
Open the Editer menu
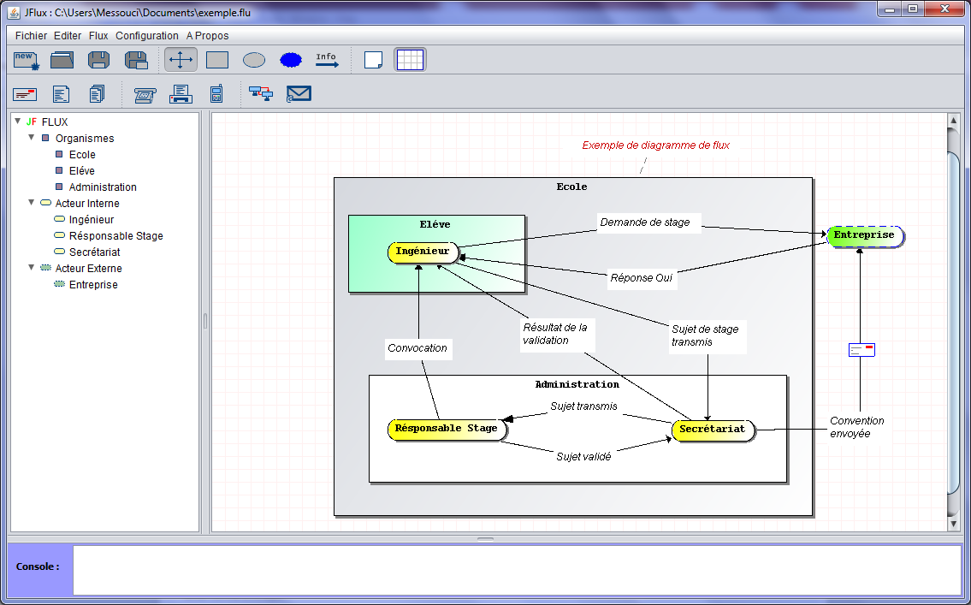click(68, 36)
